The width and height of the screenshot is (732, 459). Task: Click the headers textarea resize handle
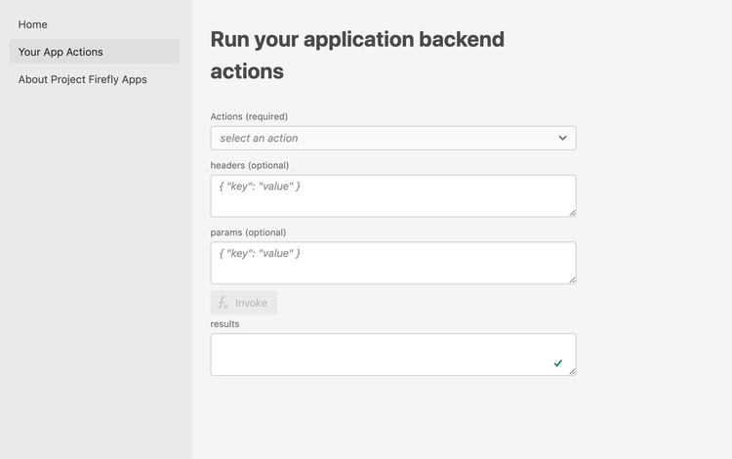point(572,213)
